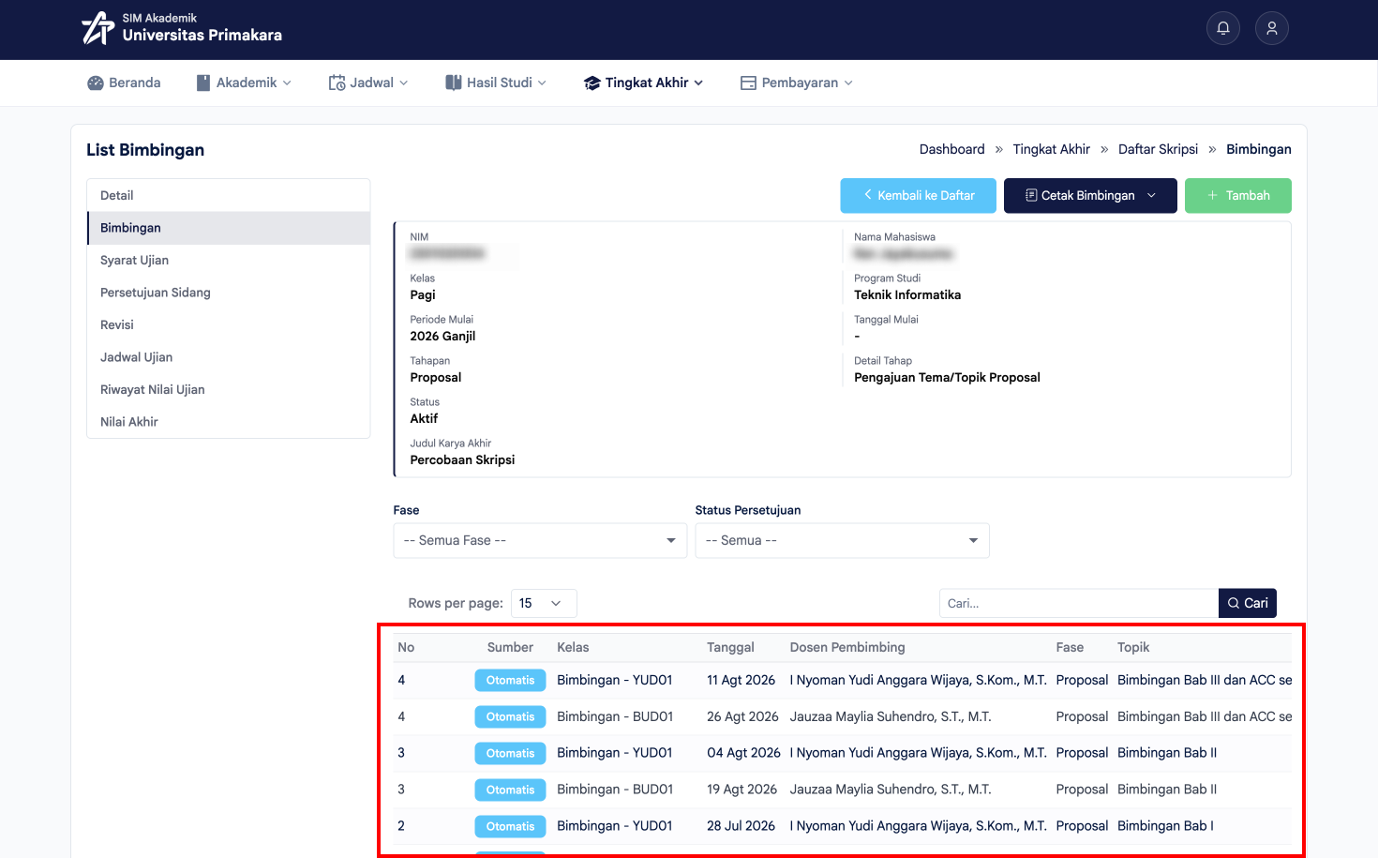The width and height of the screenshot is (1378, 858).
Task: Click the plus icon in Tambah
Action: 1212,195
